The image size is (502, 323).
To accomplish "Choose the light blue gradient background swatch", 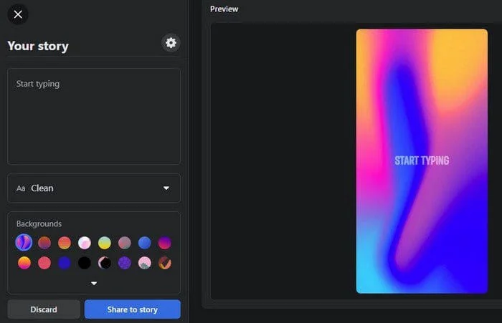I will pyautogui.click(x=145, y=243).
